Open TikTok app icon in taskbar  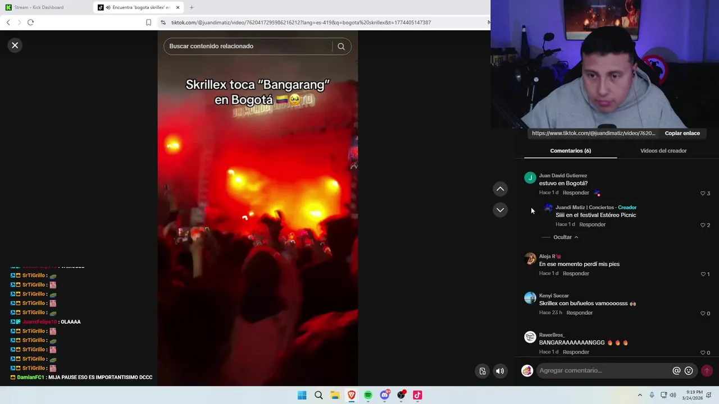(417, 395)
